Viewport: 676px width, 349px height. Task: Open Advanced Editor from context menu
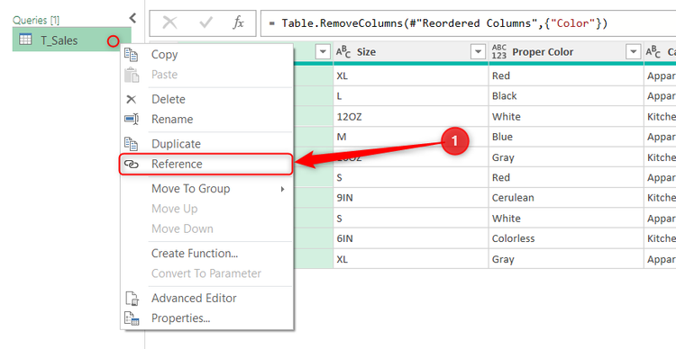[x=206, y=299]
